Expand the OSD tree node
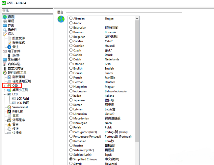 click(5, 85)
